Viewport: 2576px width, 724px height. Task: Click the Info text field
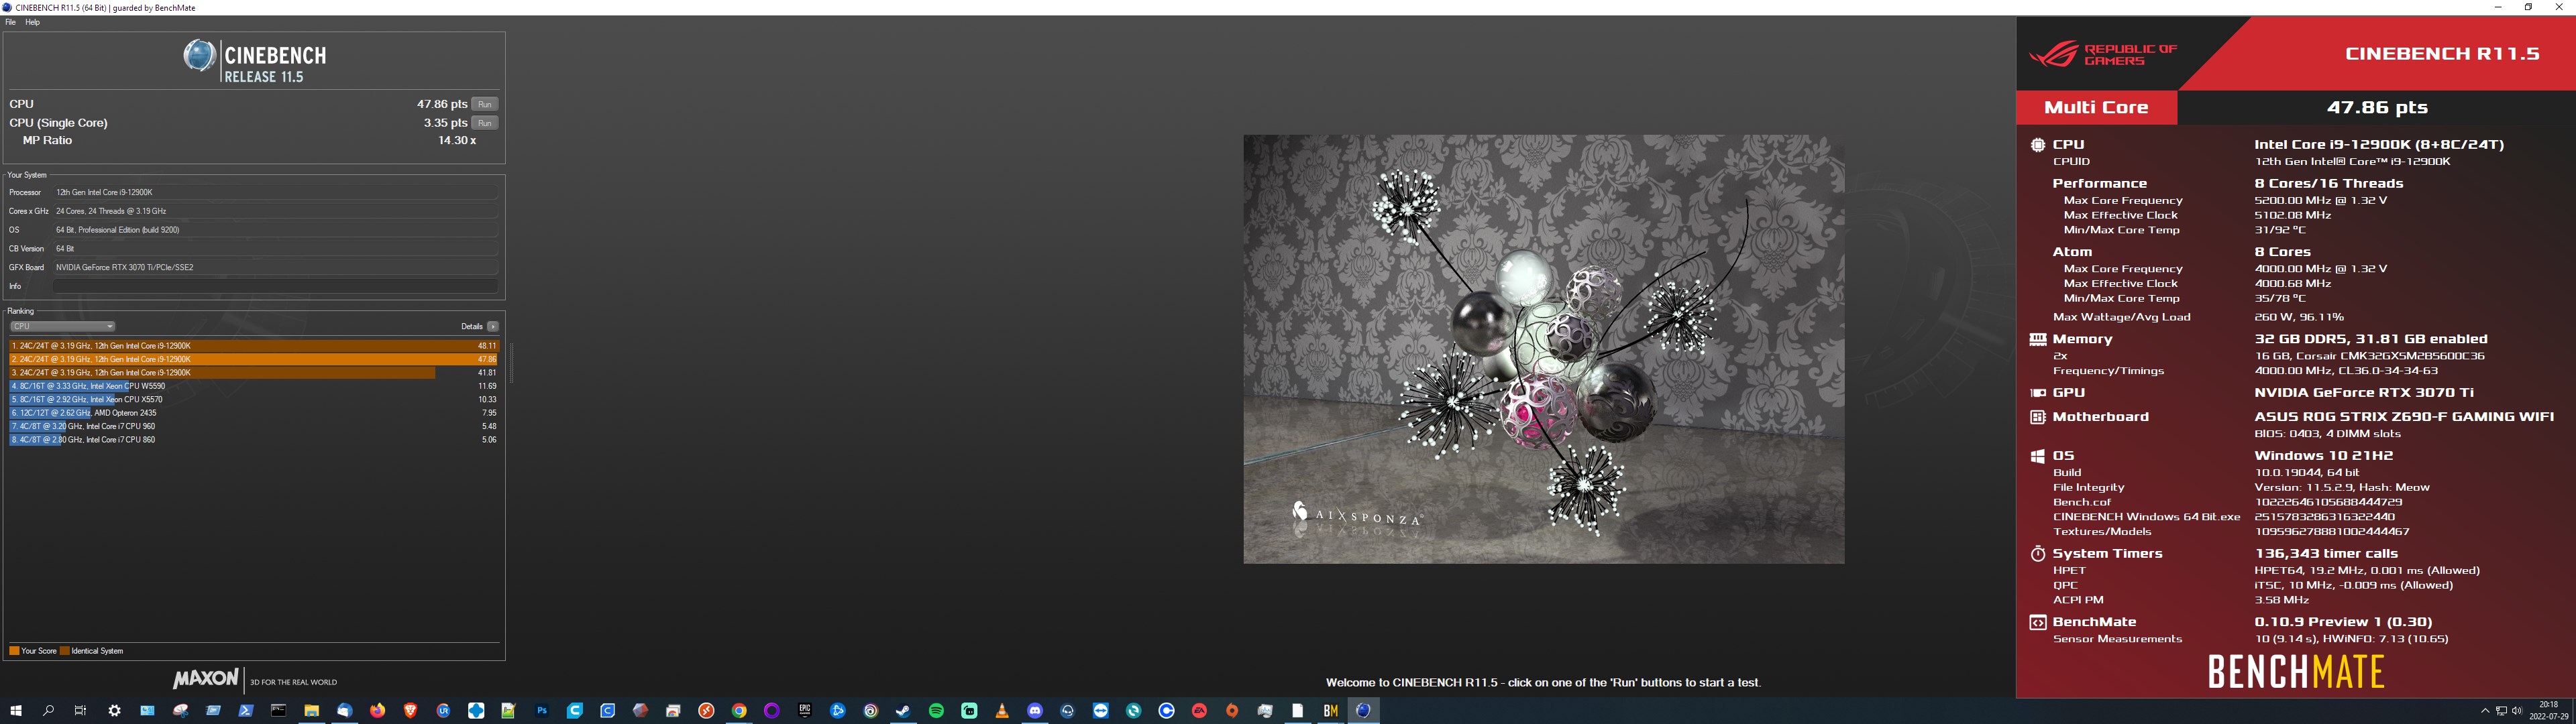[275, 286]
